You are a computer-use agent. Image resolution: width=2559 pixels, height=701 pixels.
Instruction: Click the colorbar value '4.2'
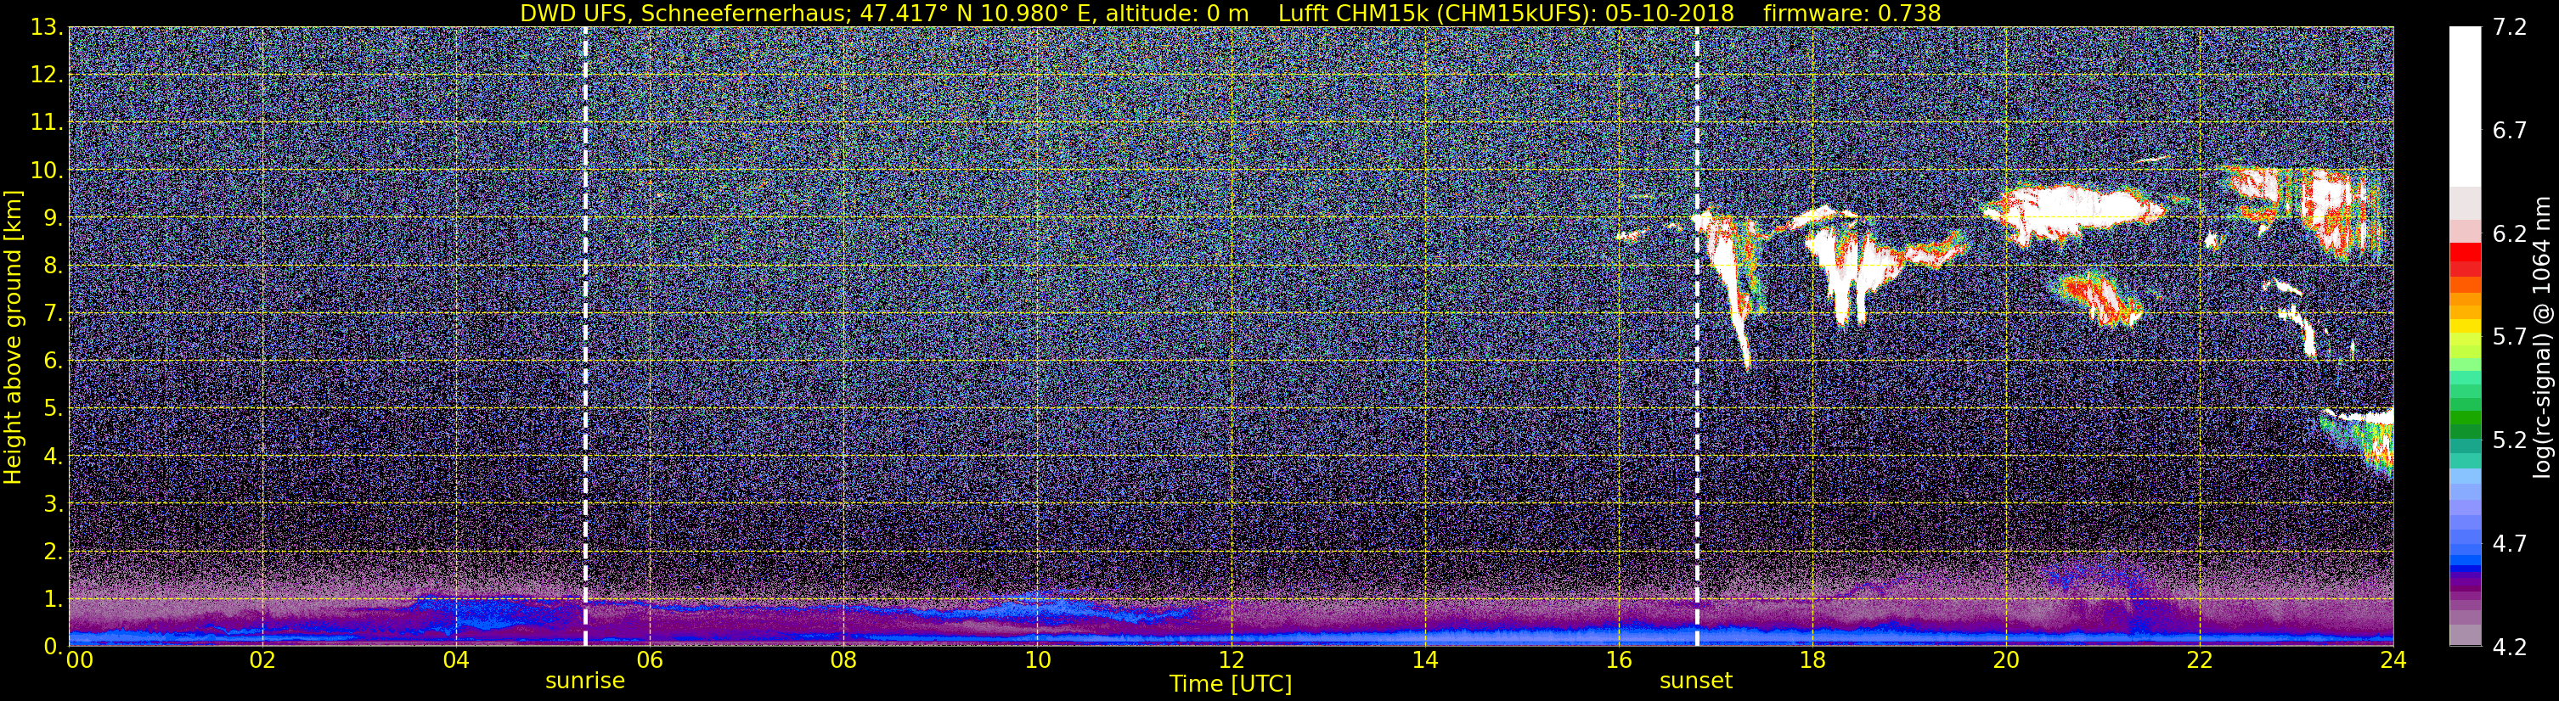point(2510,648)
